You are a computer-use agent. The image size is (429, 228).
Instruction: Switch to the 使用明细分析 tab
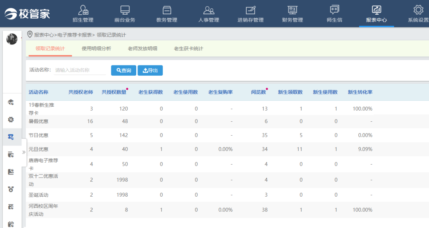pyautogui.click(x=96, y=49)
